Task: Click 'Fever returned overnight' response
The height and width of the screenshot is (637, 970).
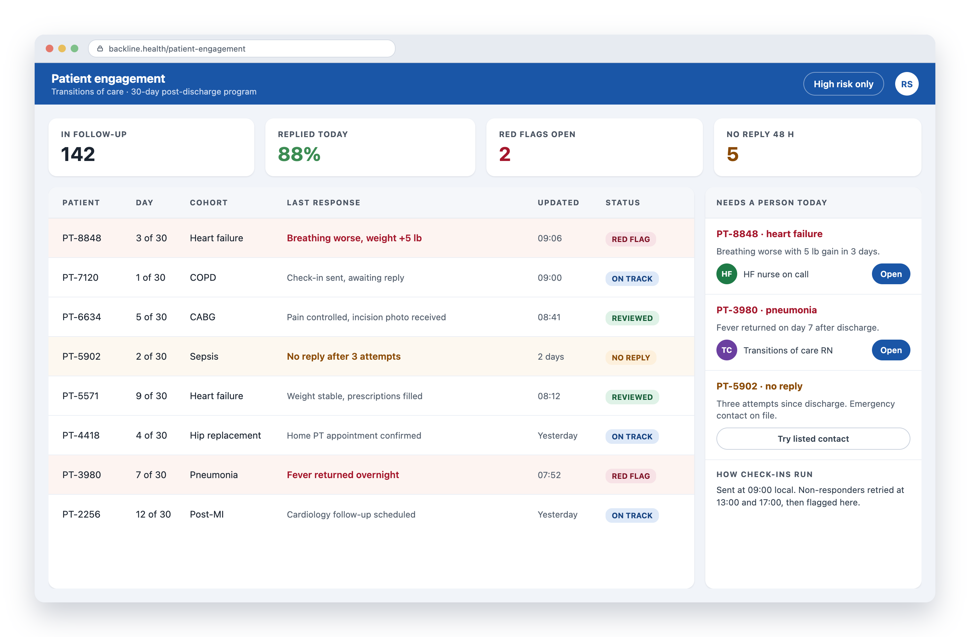Action: 343,475
